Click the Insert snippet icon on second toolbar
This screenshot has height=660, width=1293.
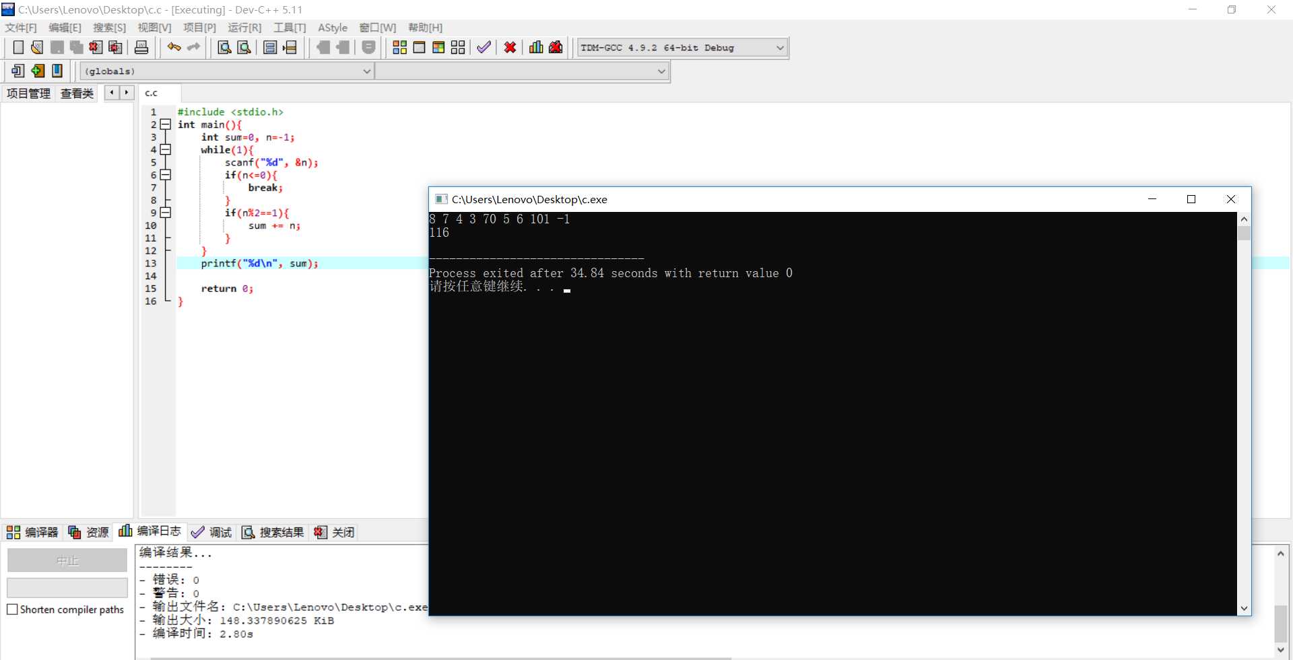pos(18,71)
